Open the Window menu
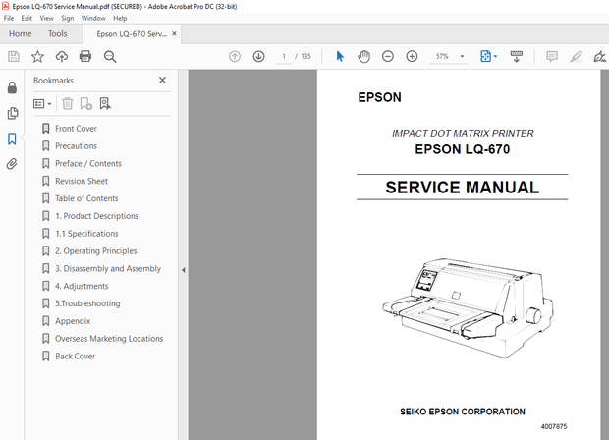 pos(93,18)
